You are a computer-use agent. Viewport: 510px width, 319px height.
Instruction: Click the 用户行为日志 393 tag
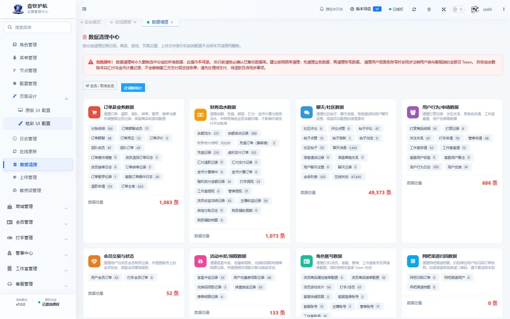[x=424, y=167]
